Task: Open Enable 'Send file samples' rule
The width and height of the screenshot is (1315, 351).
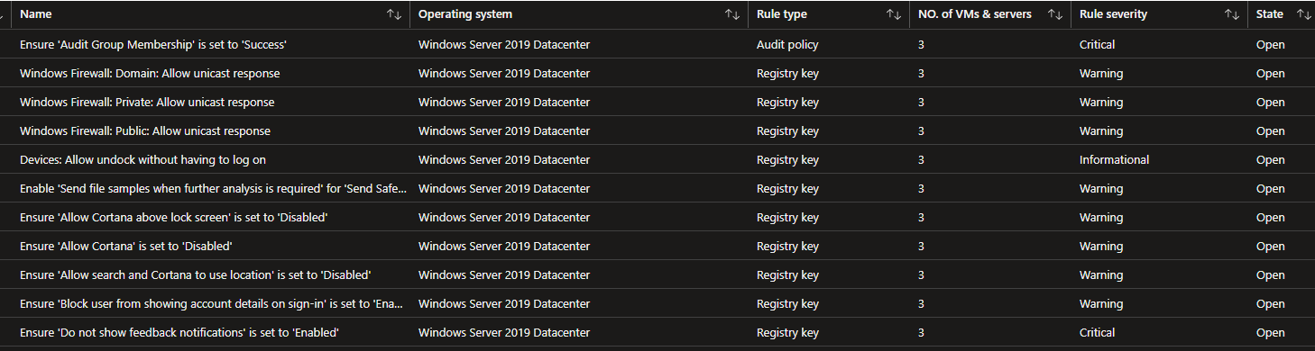Action: click(213, 188)
